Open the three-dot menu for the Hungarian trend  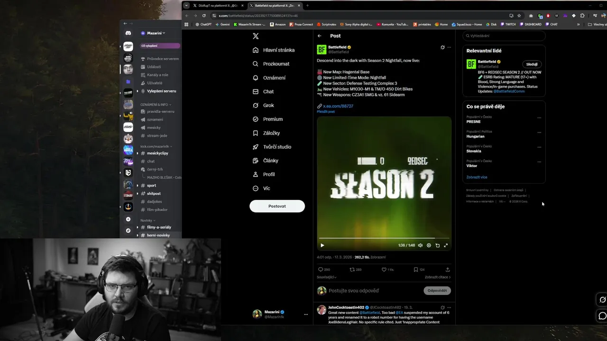pos(539,133)
